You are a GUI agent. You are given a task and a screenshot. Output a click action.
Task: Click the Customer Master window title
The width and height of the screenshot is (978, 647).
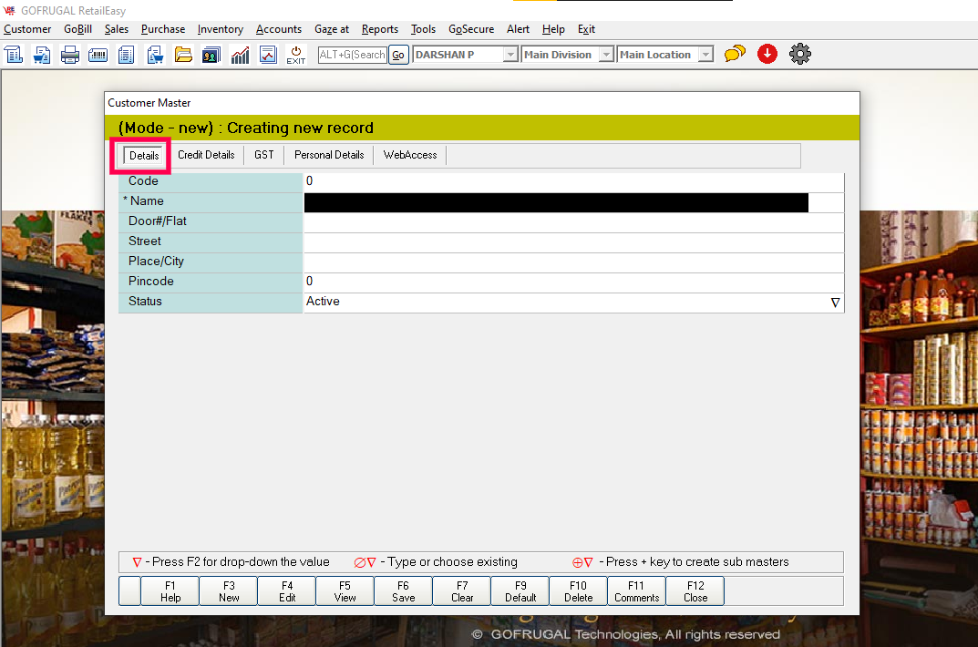(x=149, y=103)
